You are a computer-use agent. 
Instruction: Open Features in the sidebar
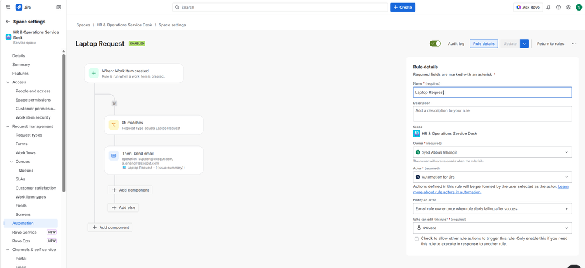(x=20, y=74)
